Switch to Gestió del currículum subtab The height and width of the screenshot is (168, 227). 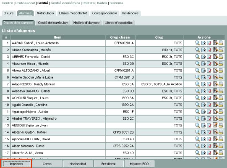[x=53, y=23]
